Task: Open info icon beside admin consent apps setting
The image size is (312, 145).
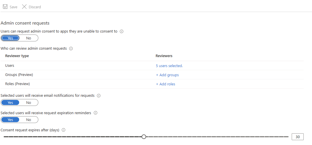Action: tap(122, 31)
